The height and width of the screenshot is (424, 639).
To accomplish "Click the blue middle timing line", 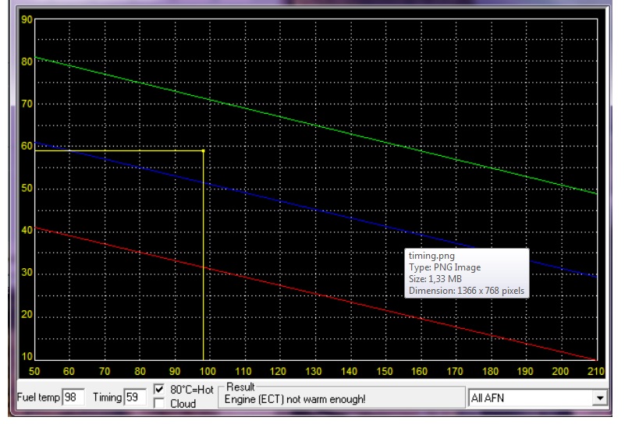I will (x=312, y=210).
